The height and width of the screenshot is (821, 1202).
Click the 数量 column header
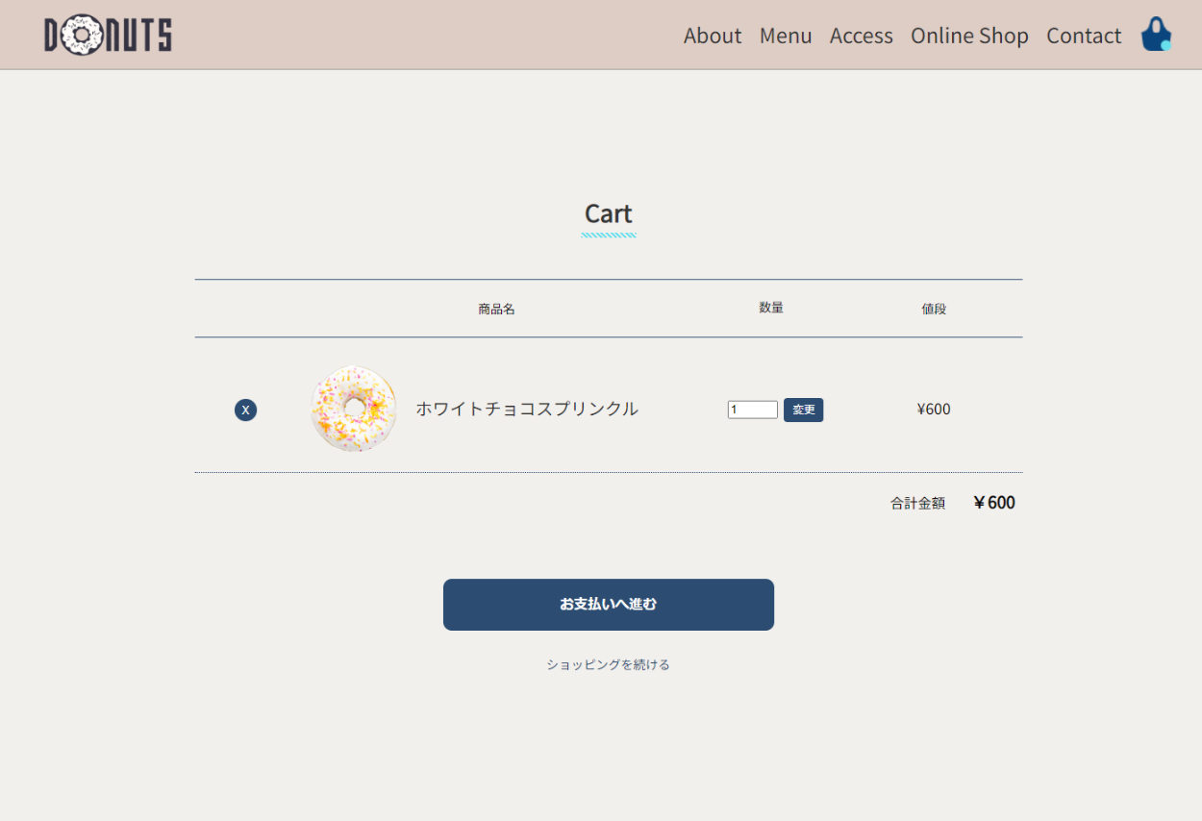[x=770, y=308]
